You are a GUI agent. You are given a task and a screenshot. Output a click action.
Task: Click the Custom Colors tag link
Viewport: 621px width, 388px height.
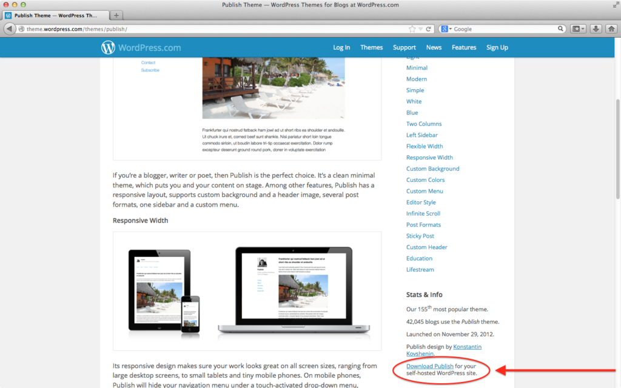(x=425, y=179)
